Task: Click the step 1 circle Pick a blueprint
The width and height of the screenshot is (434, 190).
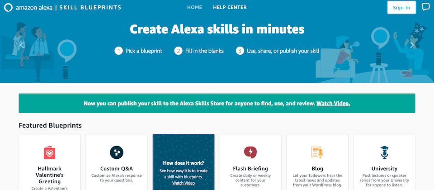Action: [118, 51]
